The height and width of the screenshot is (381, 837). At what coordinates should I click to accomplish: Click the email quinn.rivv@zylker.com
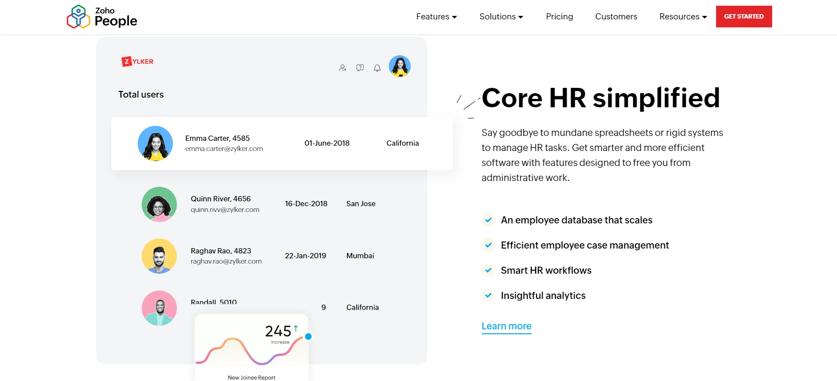pyautogui.click(x=225, y=210)
